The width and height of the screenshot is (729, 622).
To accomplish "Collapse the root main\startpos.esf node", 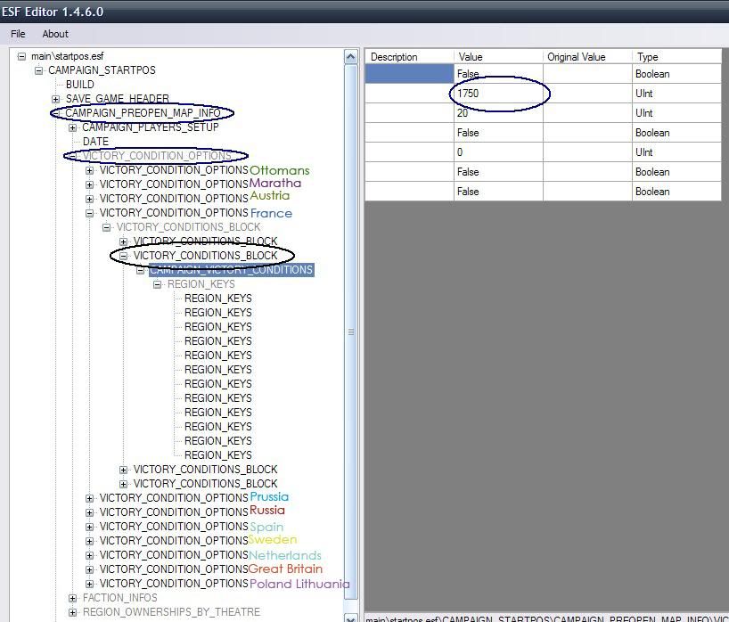I will pyautogui.click(x=21, y=56).
